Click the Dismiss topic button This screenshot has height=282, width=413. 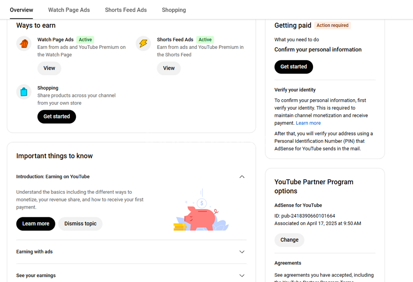pyautogui.click(x=80, y=224)
